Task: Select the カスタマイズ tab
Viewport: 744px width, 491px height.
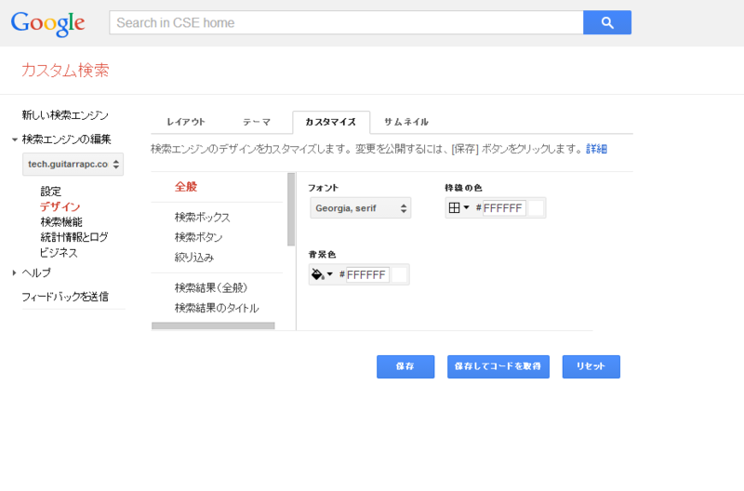Action: pos(331,122)
